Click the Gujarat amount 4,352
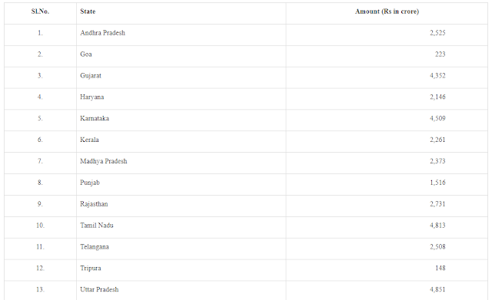 pos(437,75)
